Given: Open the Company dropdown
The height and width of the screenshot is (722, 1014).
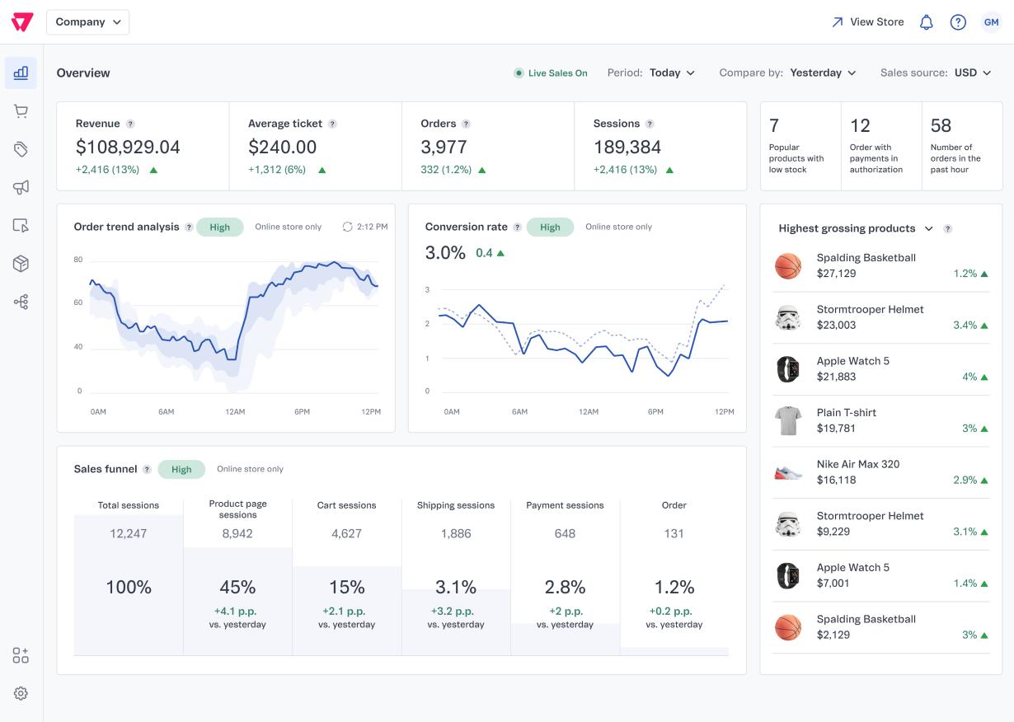Looking at the screenshot, I should click(88, 22).
